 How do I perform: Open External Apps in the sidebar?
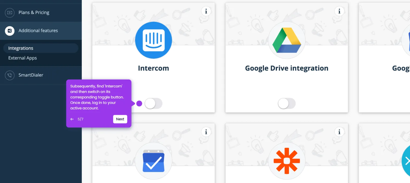pyautogui.click(x=22, y=58)
